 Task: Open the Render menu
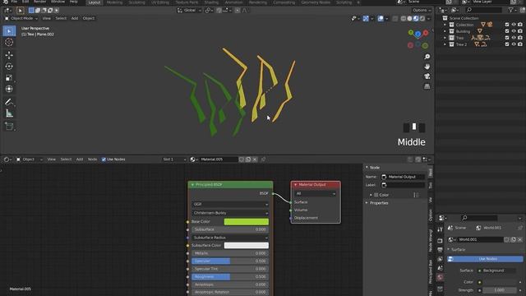(39, 2)
